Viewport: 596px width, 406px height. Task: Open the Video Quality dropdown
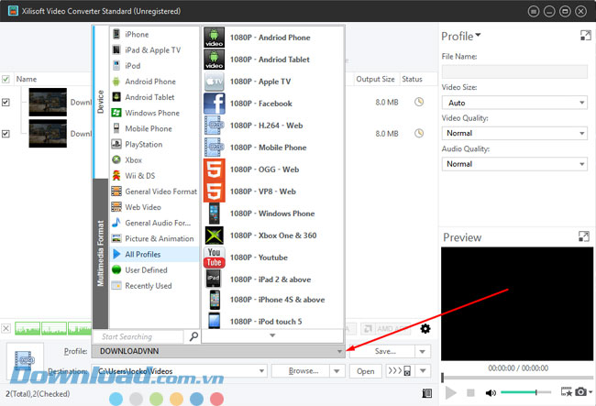[514, 133]
